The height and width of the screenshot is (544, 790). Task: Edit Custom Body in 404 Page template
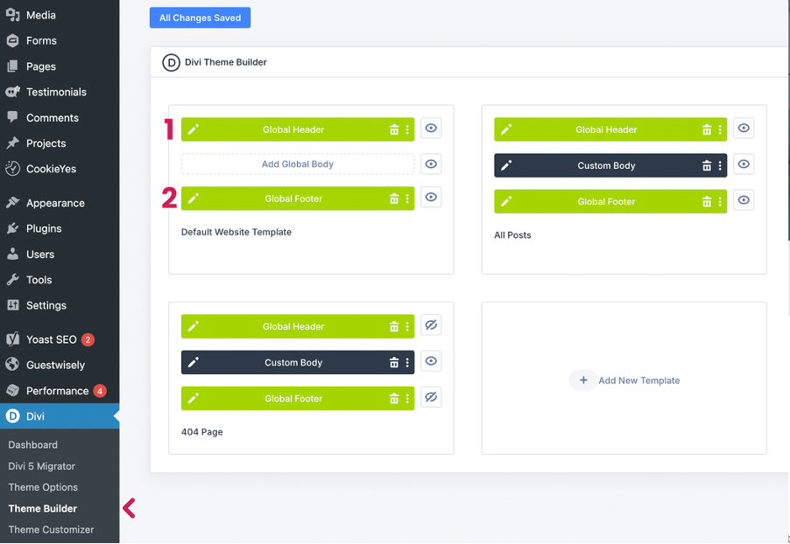193,362
